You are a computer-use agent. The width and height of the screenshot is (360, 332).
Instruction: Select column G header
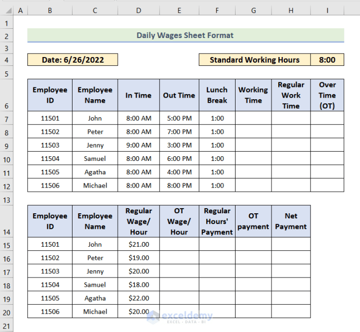pyautogui.click(x=253, y=10)
